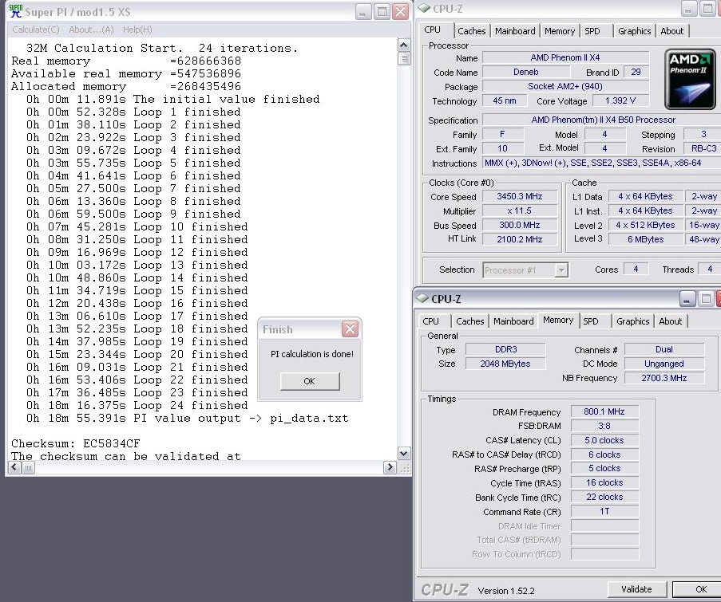Switch to Caches tab in lower CPU-Z window
This screenshot has width=721, height=602.
(x=470, y=321)
